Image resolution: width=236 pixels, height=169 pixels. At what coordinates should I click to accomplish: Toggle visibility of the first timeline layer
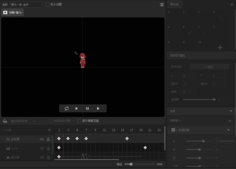point(42,139)
